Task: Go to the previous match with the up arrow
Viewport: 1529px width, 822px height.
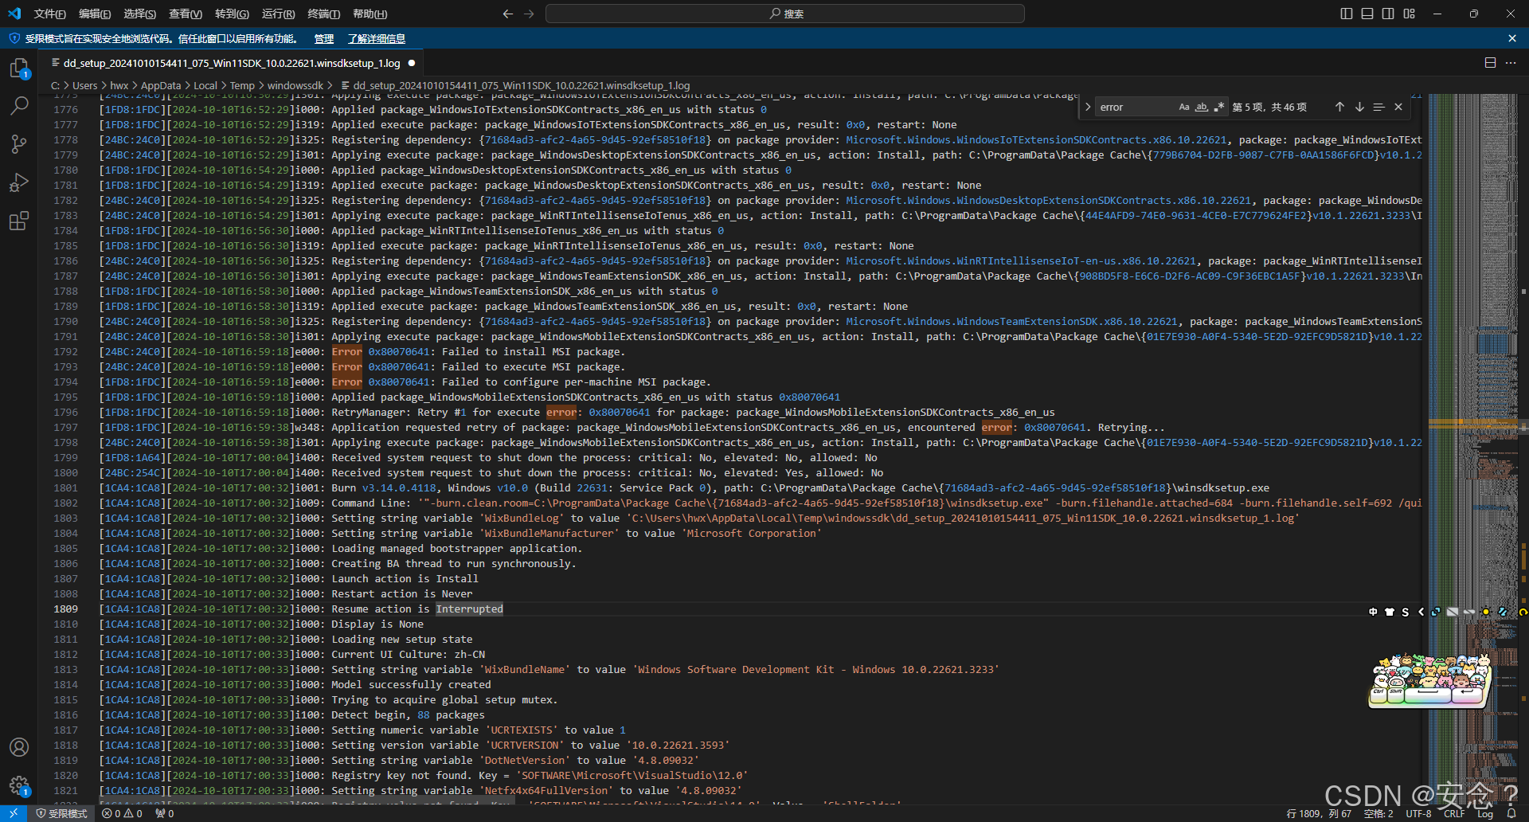Action: point(1339,107)
